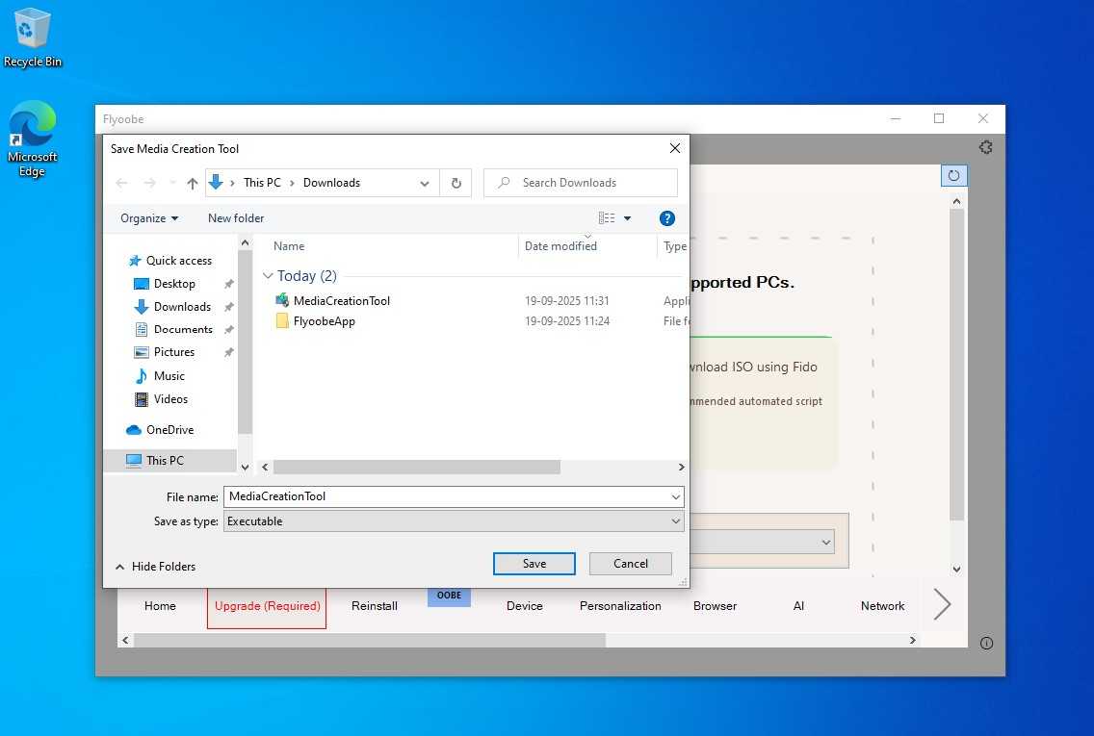The width and height of the screenshot is (1094, 736).
Task: Hide folders using the toggle link
Action: 155,567
